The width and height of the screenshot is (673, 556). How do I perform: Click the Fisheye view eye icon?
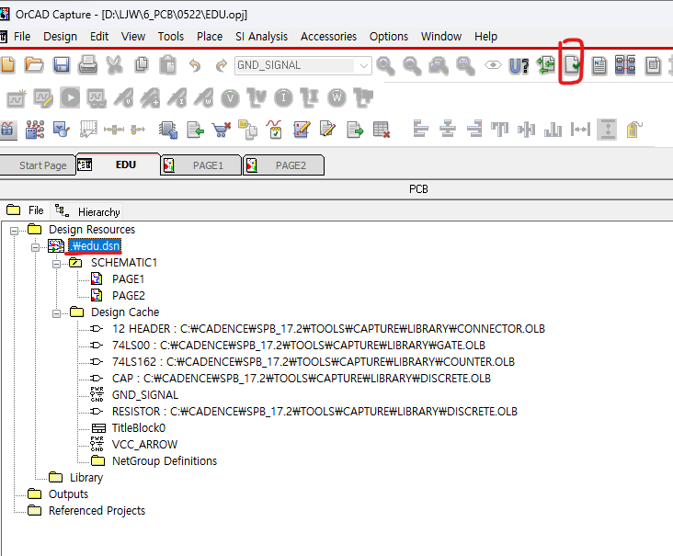[x=493, y=65]
